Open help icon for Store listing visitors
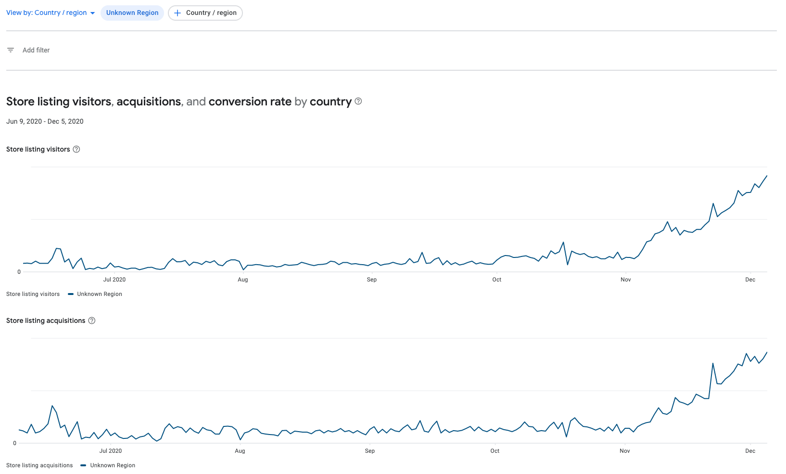786x474 pixels. (x=76, y=149)
